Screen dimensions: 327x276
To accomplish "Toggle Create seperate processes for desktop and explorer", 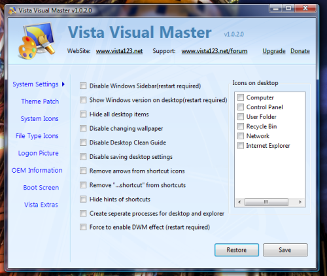I will tap(83, 213).
